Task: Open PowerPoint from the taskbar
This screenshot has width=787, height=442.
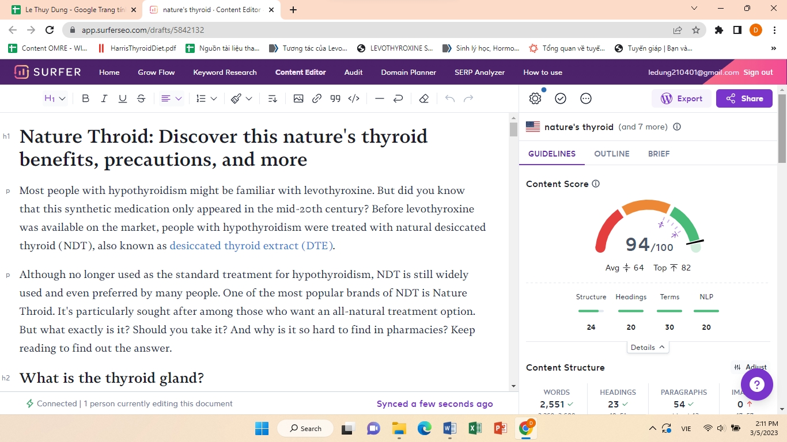Action: click(x=500, y=428)
